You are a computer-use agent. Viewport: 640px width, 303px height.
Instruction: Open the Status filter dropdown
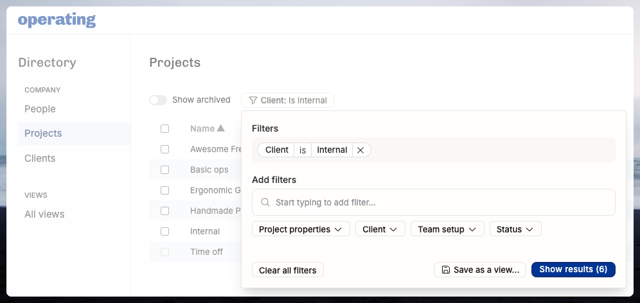(515, 229)
